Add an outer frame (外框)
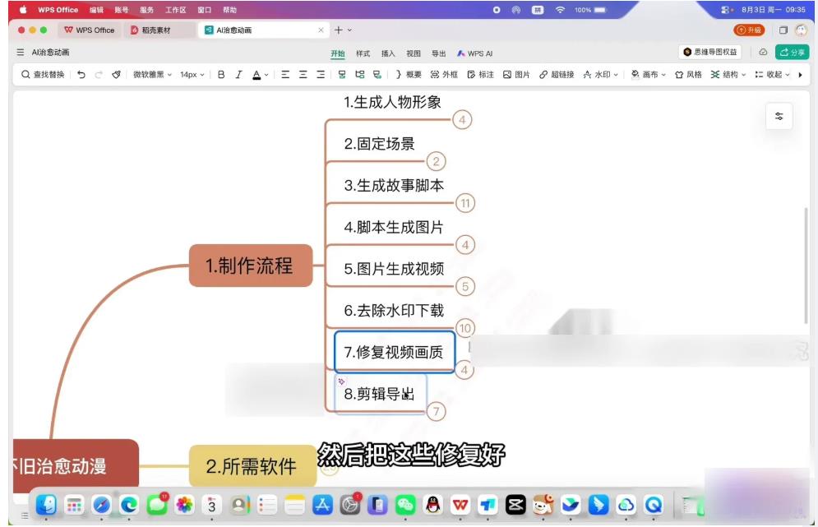Viewport: 818px width, 527px height. tap(444, 75)
